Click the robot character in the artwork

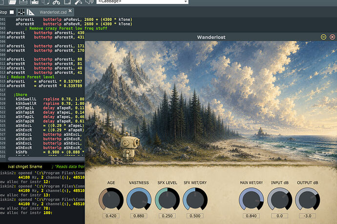click(x=129, y=147)
